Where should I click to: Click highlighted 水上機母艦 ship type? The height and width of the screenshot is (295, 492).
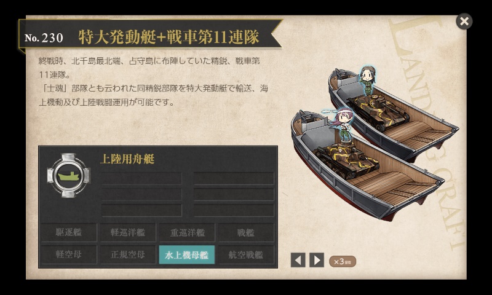coord(187,254)
